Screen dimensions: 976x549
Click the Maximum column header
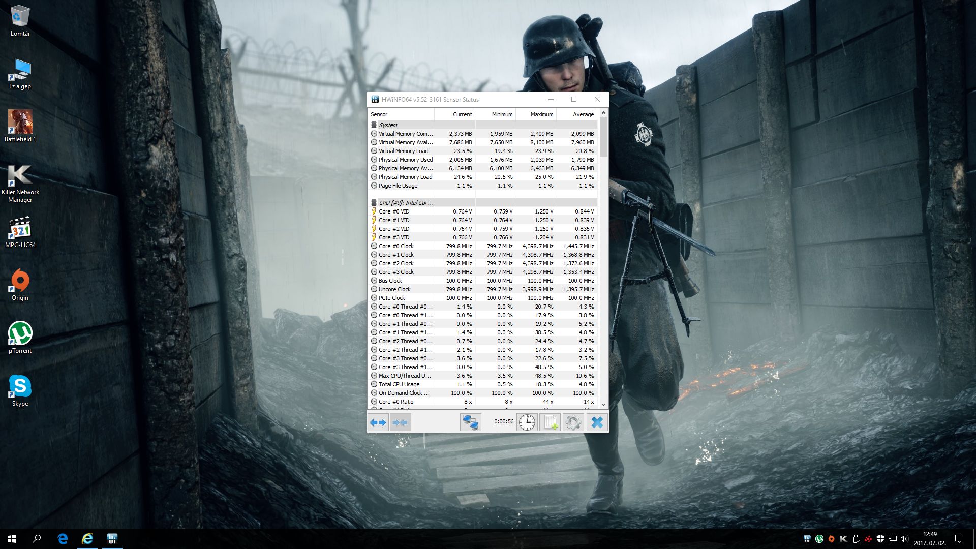(536, 114)
